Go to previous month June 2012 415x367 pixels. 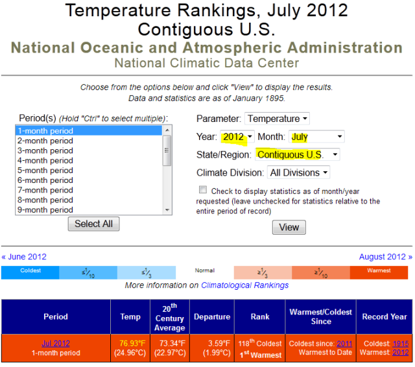tap(24, 257)
